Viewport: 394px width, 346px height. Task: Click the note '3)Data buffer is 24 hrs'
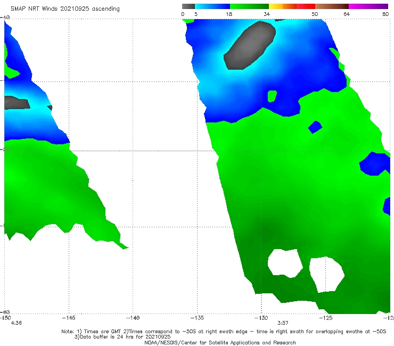(x=122, y=337)
